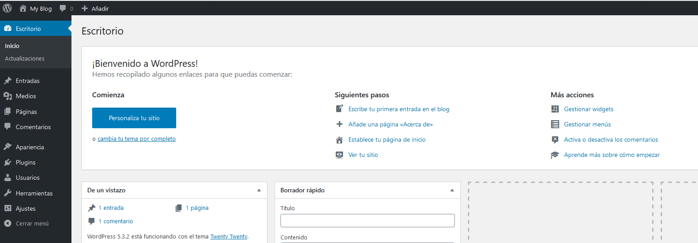Click the pages icon beside 1 página
Screen dimensions: 698x243
pos(179,208)
